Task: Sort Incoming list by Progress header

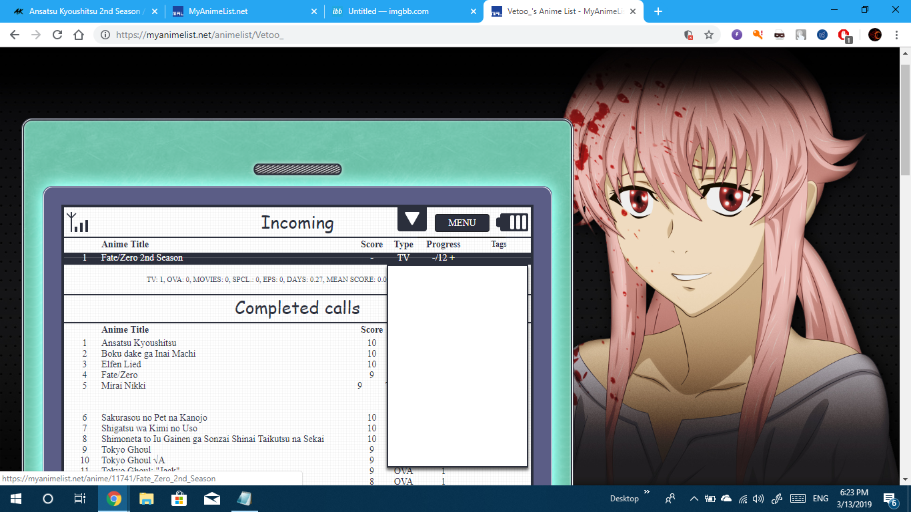Action: coord(443,244)
